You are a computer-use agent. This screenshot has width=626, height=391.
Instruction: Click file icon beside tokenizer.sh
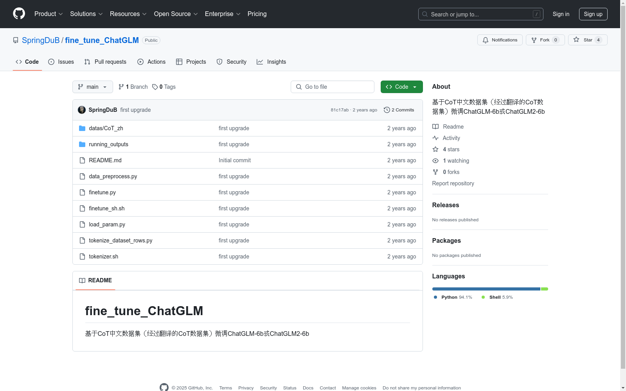click(x=82, y=256)
